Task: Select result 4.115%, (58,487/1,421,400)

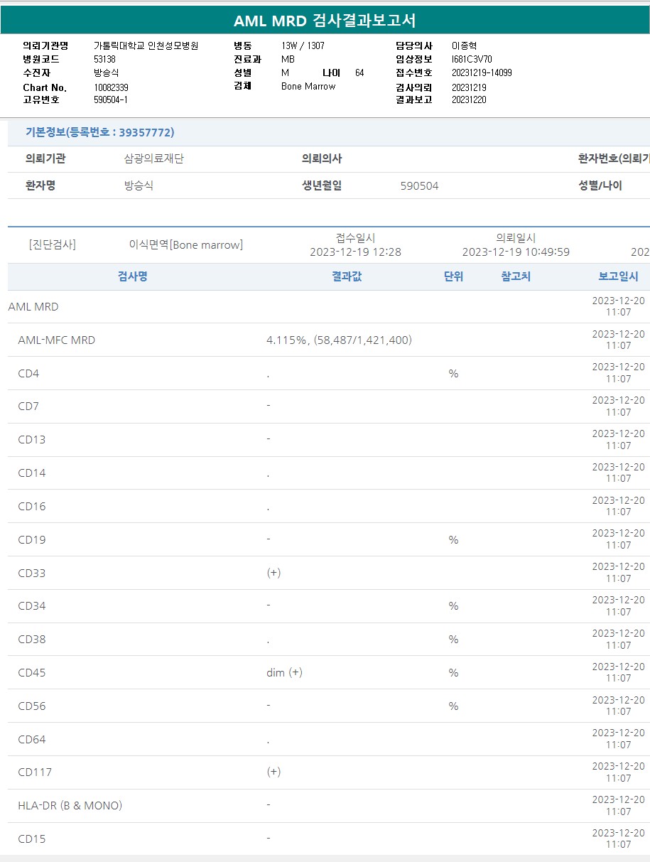Action: pos(339,340)
